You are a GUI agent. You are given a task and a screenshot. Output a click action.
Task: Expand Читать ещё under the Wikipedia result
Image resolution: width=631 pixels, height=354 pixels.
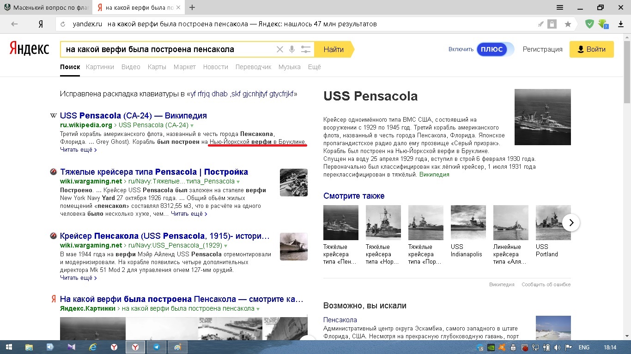click(x=78, y=150)
